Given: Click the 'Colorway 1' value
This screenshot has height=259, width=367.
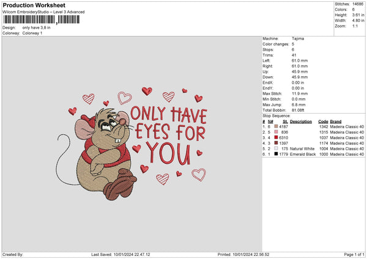Looking at the screenshot, I should [x=32, y=33].
